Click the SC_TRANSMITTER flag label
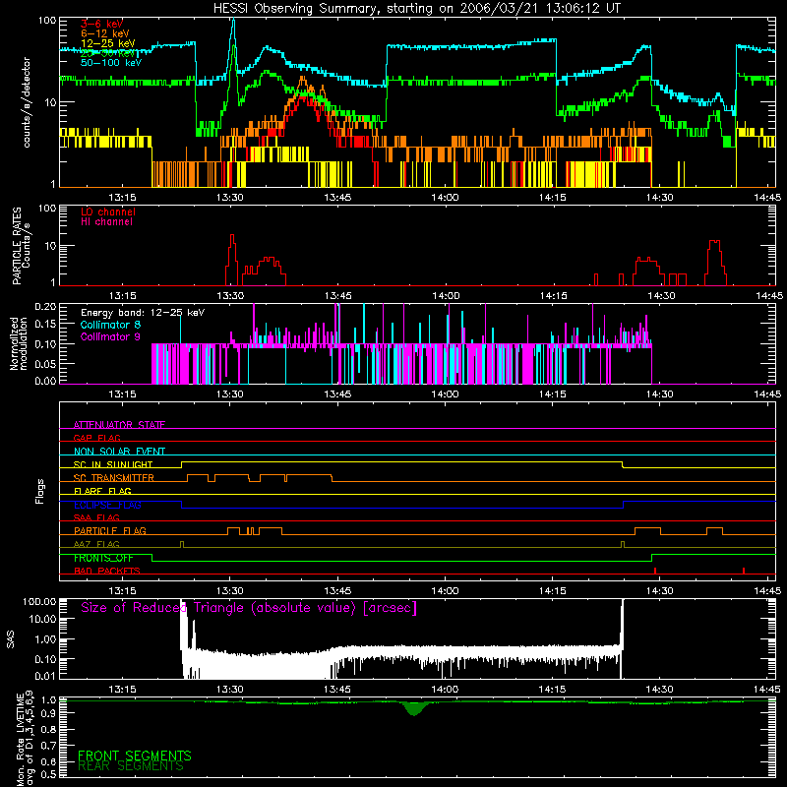This screenshot has height=787, width=787. click(114, 477)
